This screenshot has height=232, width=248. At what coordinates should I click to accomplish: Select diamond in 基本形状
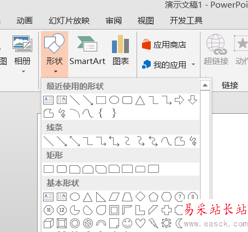(x=140, y=197)
